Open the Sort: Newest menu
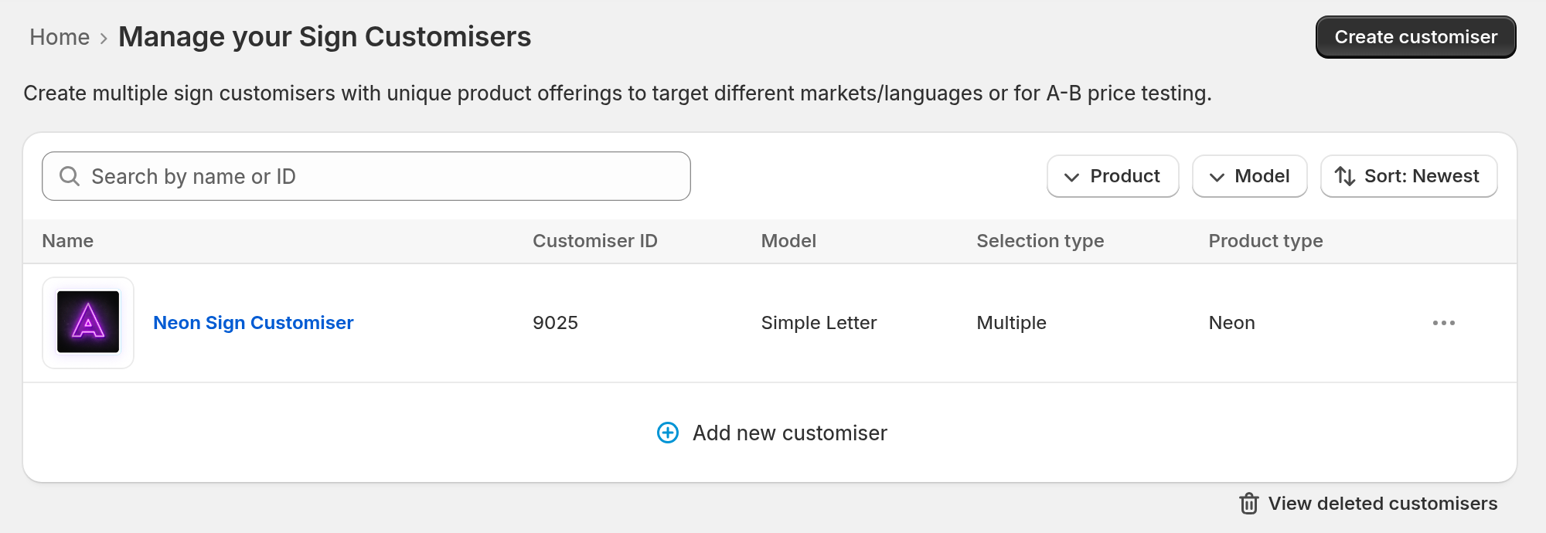The image size is (1546, 533). coord(1408,176)
